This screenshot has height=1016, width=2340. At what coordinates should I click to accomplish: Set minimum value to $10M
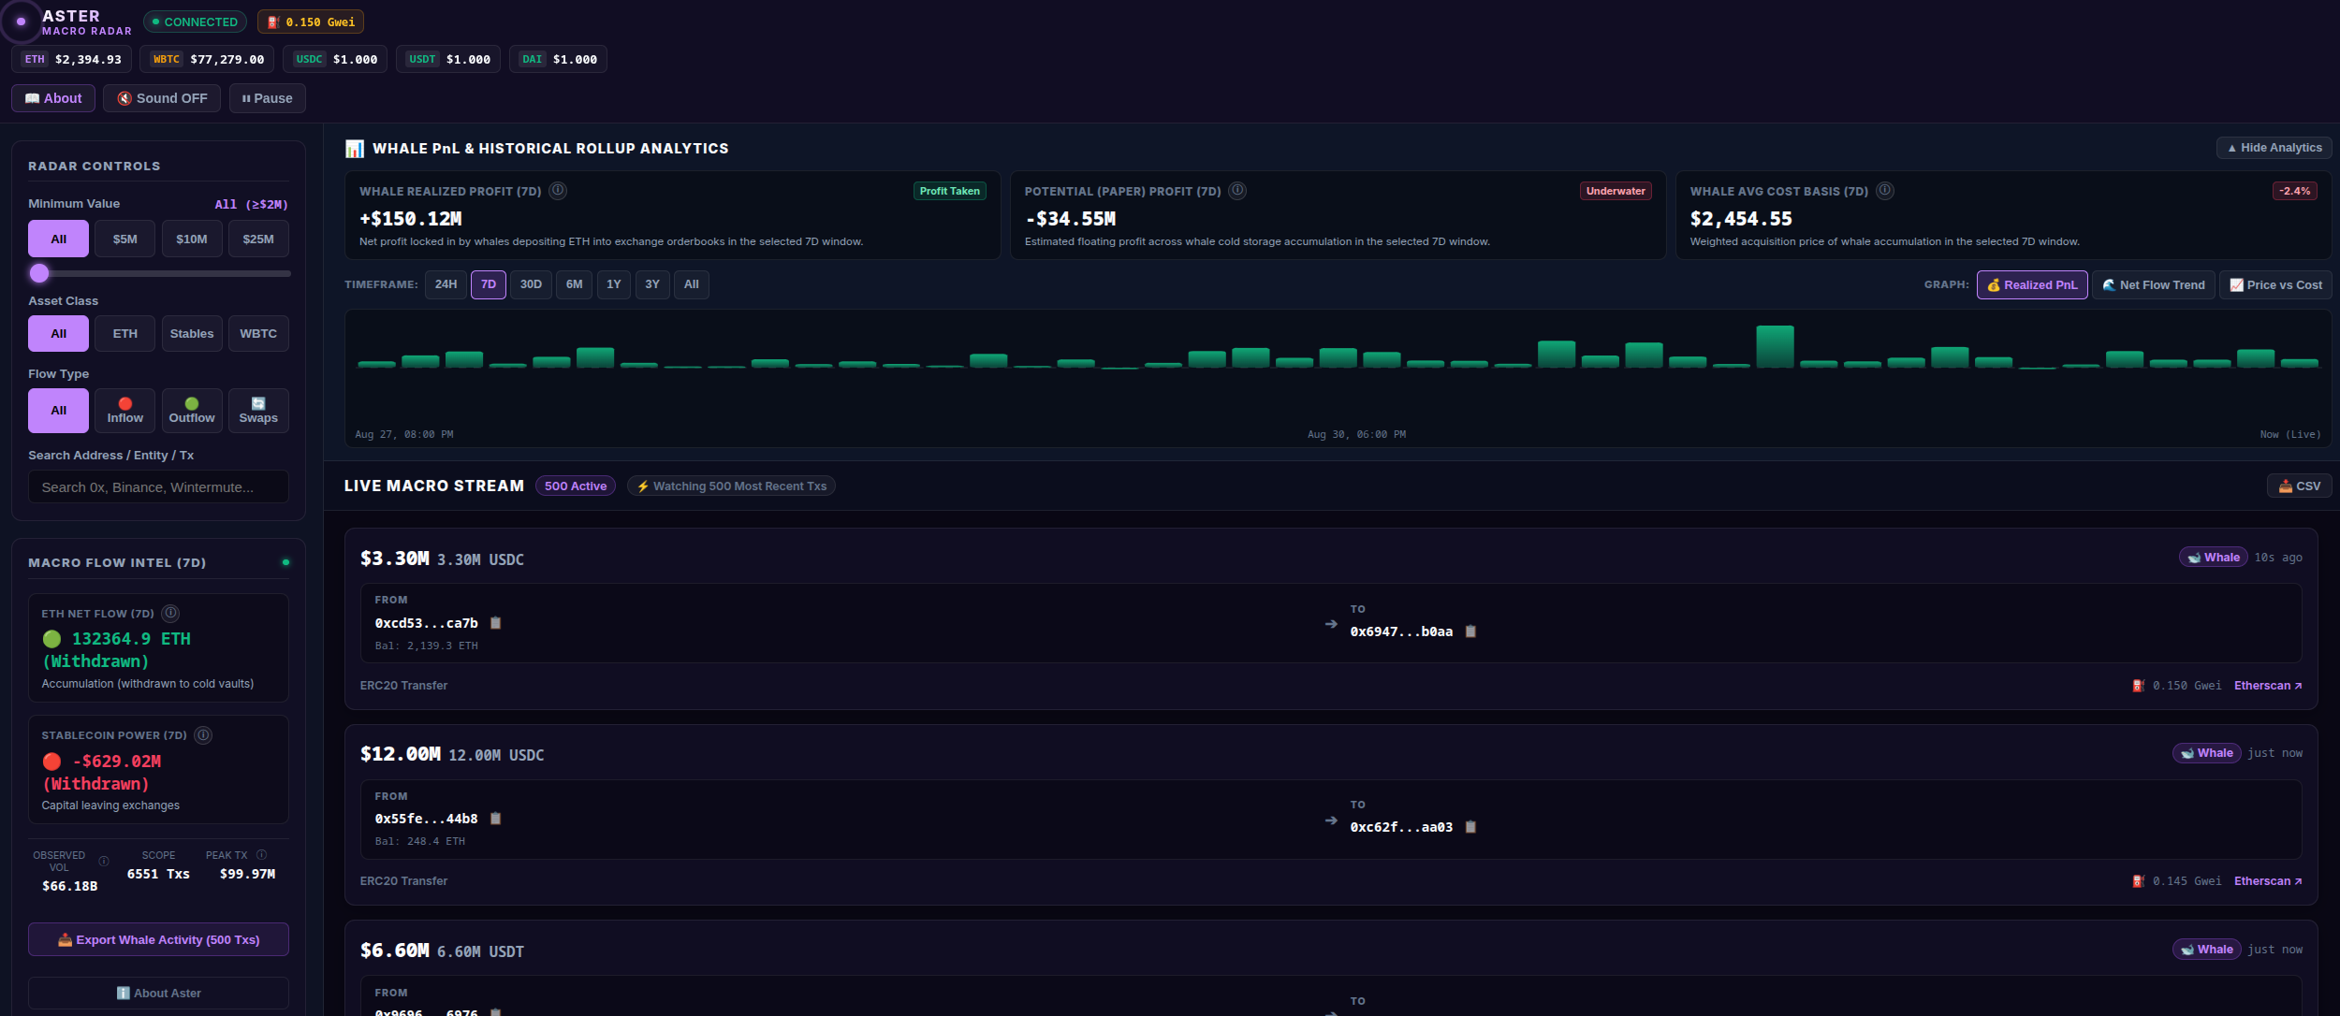[x=192, y=239]
